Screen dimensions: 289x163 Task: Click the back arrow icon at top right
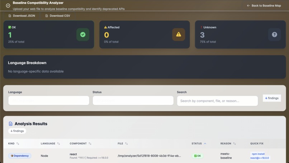tap(248, 6)
